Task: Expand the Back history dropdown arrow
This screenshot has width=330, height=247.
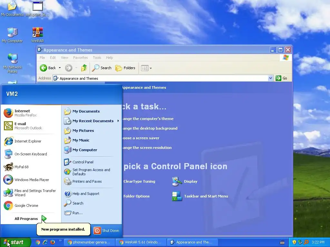Action: [x=60, y=68]
